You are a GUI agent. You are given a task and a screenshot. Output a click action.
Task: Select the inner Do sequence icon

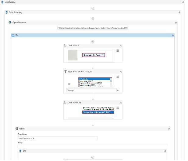(21, 151)
